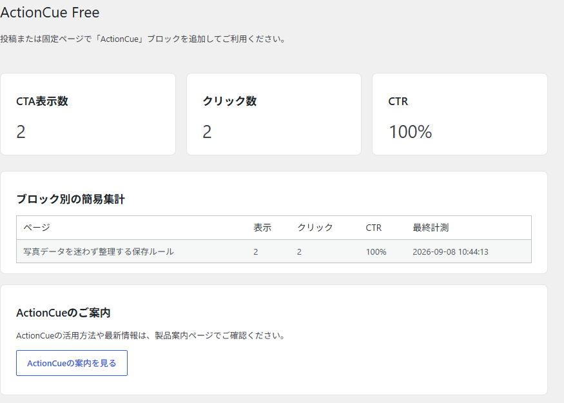The image size is (564, 403).
Task: Select the block usage instruction text
Action: click(143, 39)
